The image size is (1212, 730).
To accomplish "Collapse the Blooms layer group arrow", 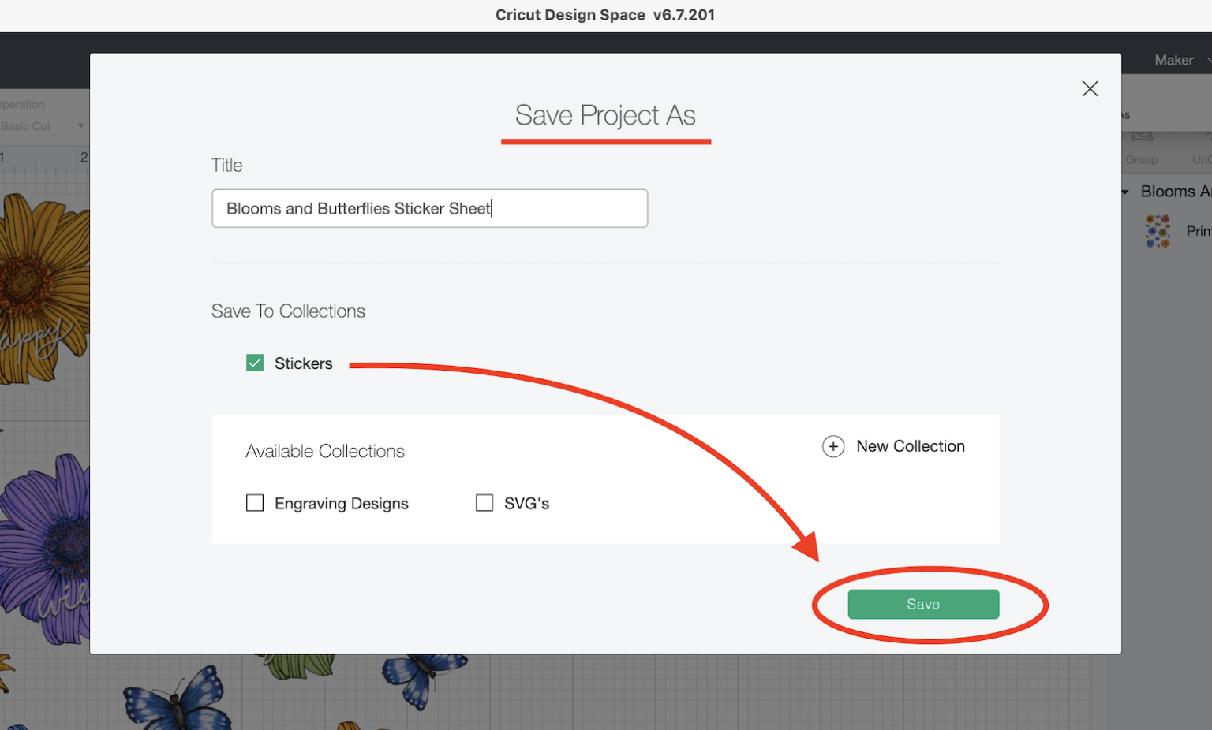I will pos(1125,192).
